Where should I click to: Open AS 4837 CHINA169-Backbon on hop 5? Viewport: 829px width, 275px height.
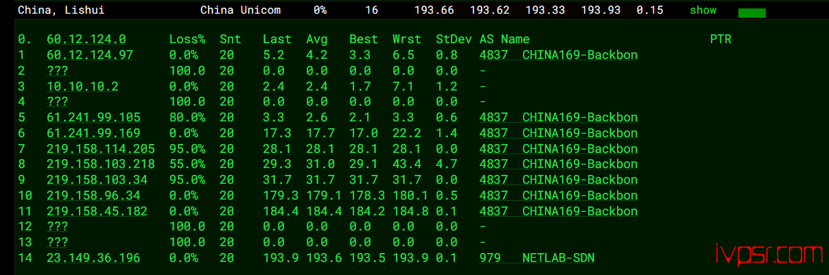[559, 117]
